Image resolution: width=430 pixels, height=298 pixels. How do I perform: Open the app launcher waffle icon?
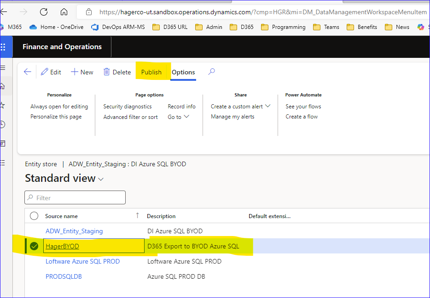pyautogui.click(x=3, y=47)
